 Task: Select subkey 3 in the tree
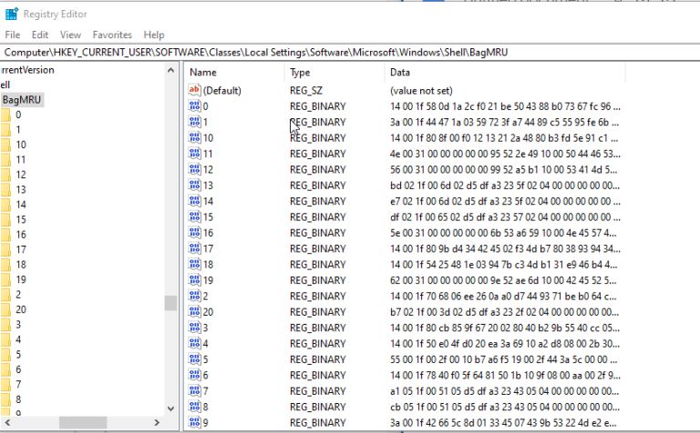pyautogui.click(x=18, y=325)
